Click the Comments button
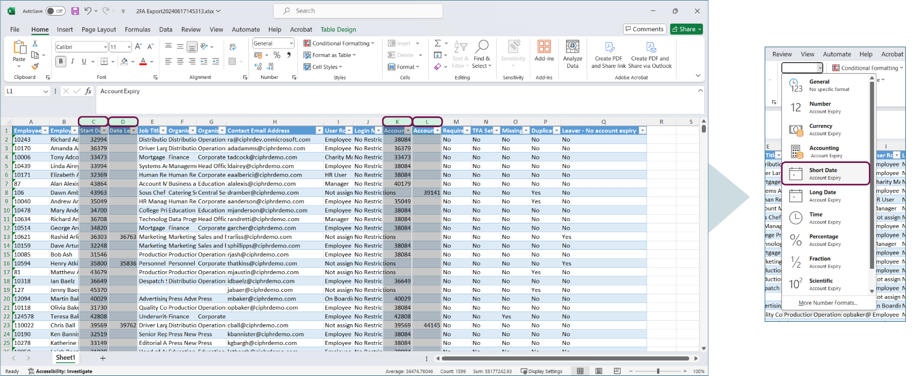Image resolution: width=922 pixels, height=376 pixels. [644, 29]
